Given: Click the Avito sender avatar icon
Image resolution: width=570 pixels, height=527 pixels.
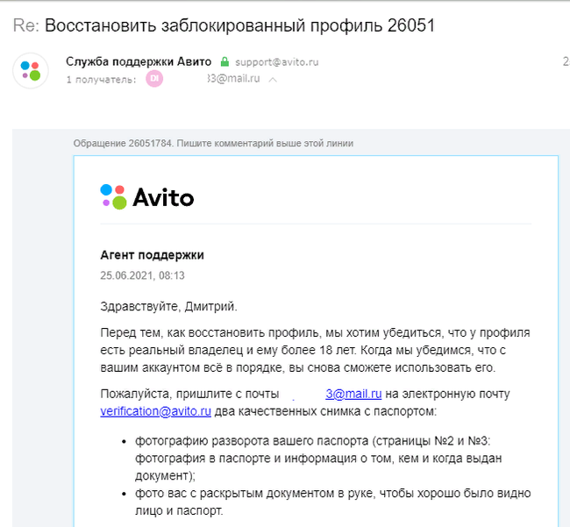Looking at the screenshot, I should click(31, 70).
